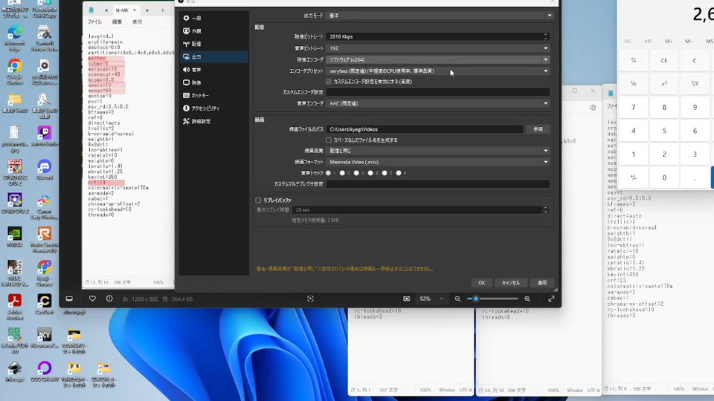Open 詳細設定 (Advanced) settings in sidebar
The image size is (714, 401).
(201, 121)
